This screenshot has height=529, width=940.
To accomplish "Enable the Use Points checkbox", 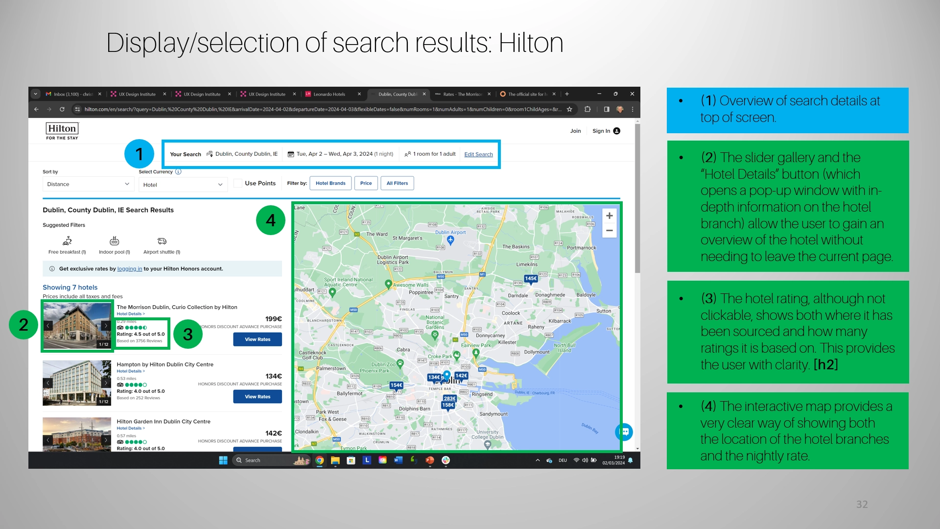I will (238, 183).
